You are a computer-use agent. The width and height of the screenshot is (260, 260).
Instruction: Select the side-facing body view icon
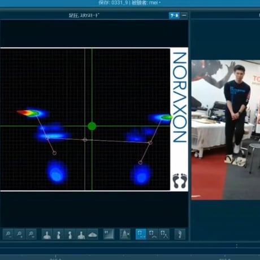click(58, 234)
